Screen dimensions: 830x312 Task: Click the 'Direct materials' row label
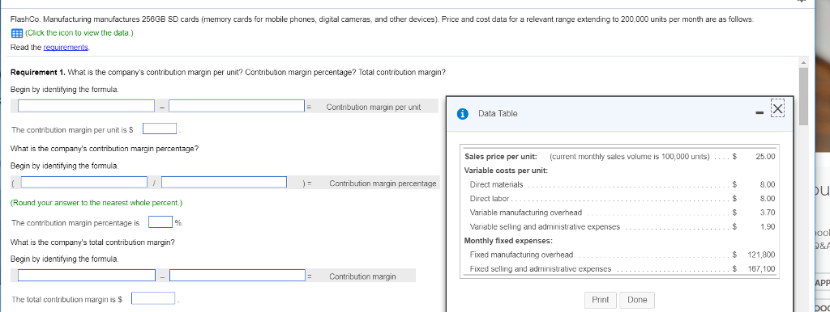[497, 185]
